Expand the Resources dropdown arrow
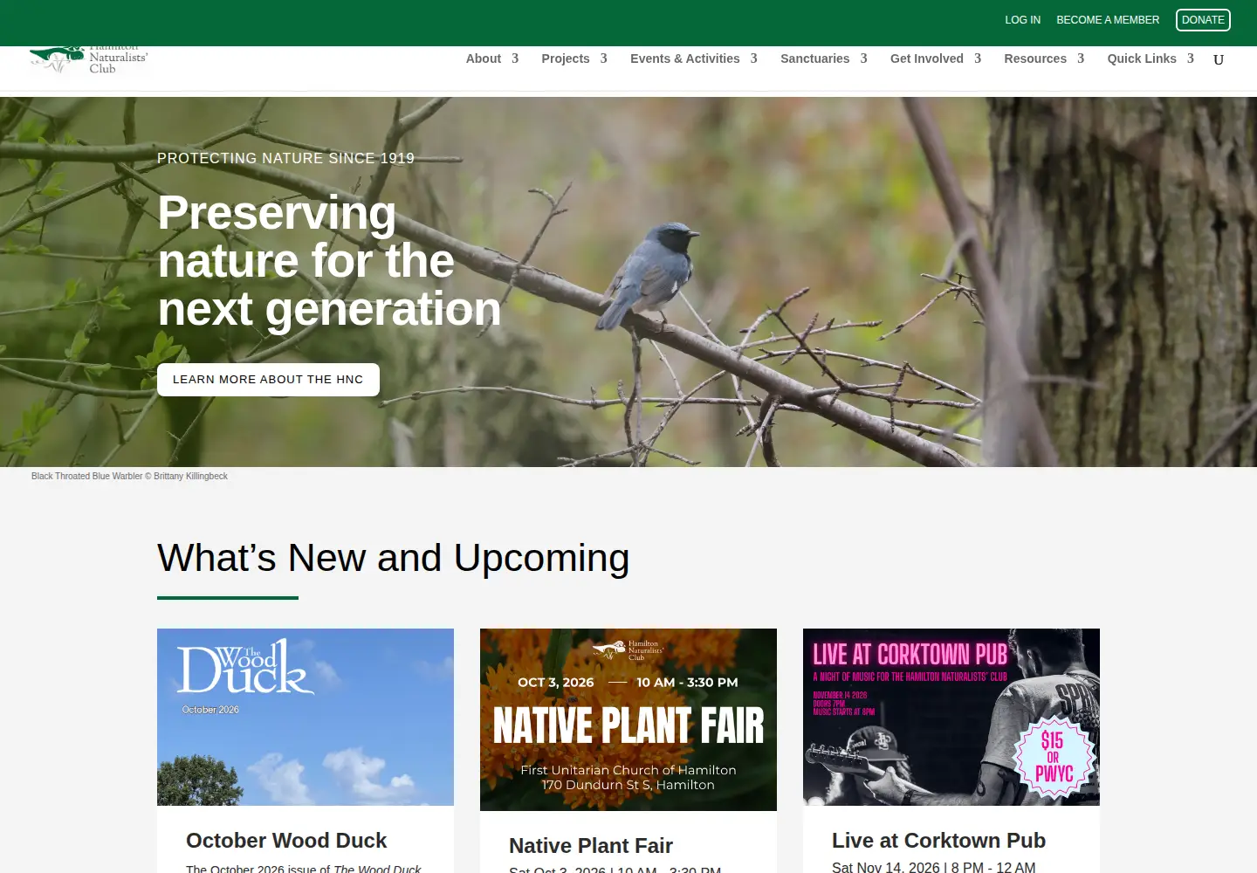Screen dimensions: 1257x873 point(1081,58)
